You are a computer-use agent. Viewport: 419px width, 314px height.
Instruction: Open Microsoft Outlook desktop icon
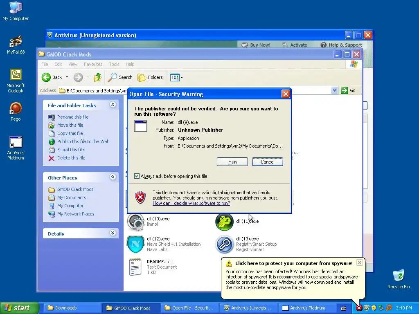pyautogui.click(x=16, y=81)
